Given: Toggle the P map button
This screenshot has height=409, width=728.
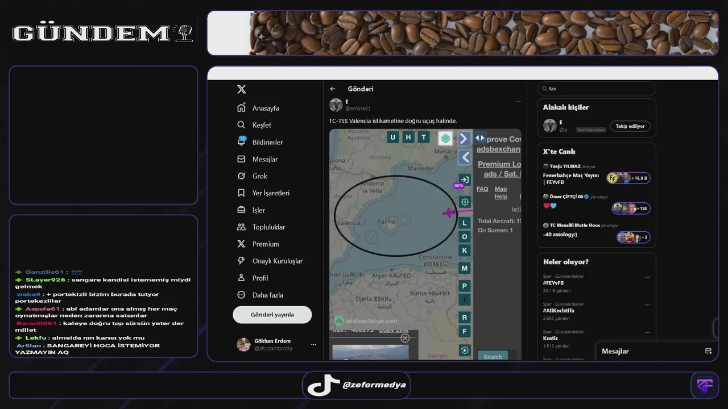Looking at the screenshot, I should pos(465,286).
